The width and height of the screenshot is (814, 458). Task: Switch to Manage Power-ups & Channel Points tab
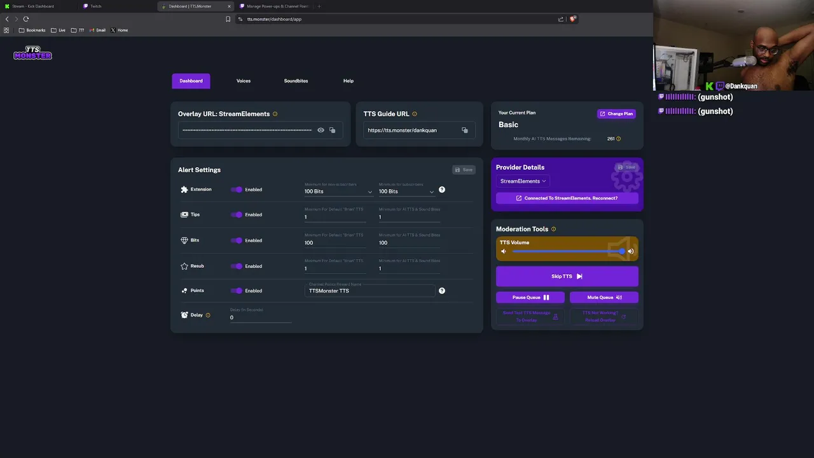[x=273, y=6]
